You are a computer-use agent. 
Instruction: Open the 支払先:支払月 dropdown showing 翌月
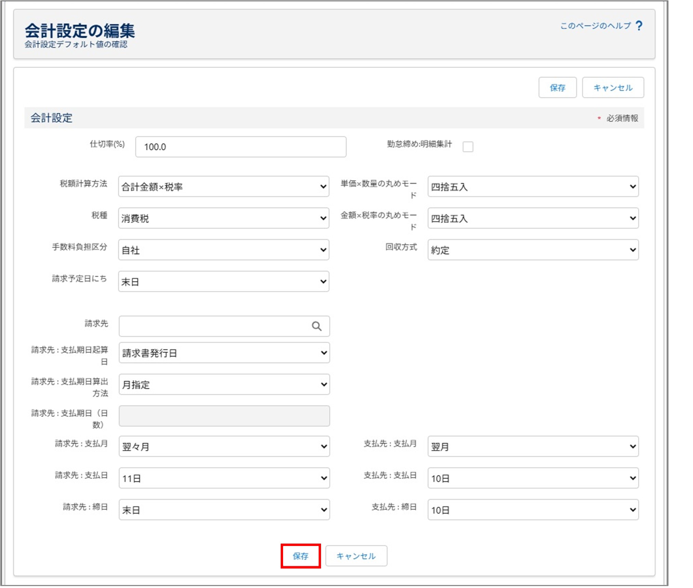tap(533, 446)
